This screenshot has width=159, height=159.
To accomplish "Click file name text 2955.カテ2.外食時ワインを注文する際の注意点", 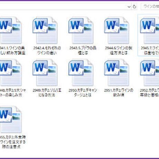I will (12, 142).
